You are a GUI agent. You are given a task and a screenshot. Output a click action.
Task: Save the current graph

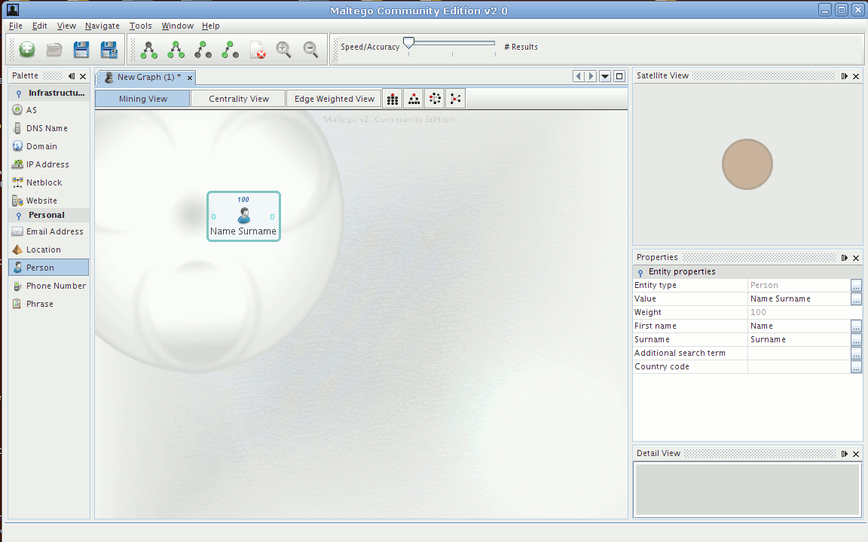pos(81,48)
